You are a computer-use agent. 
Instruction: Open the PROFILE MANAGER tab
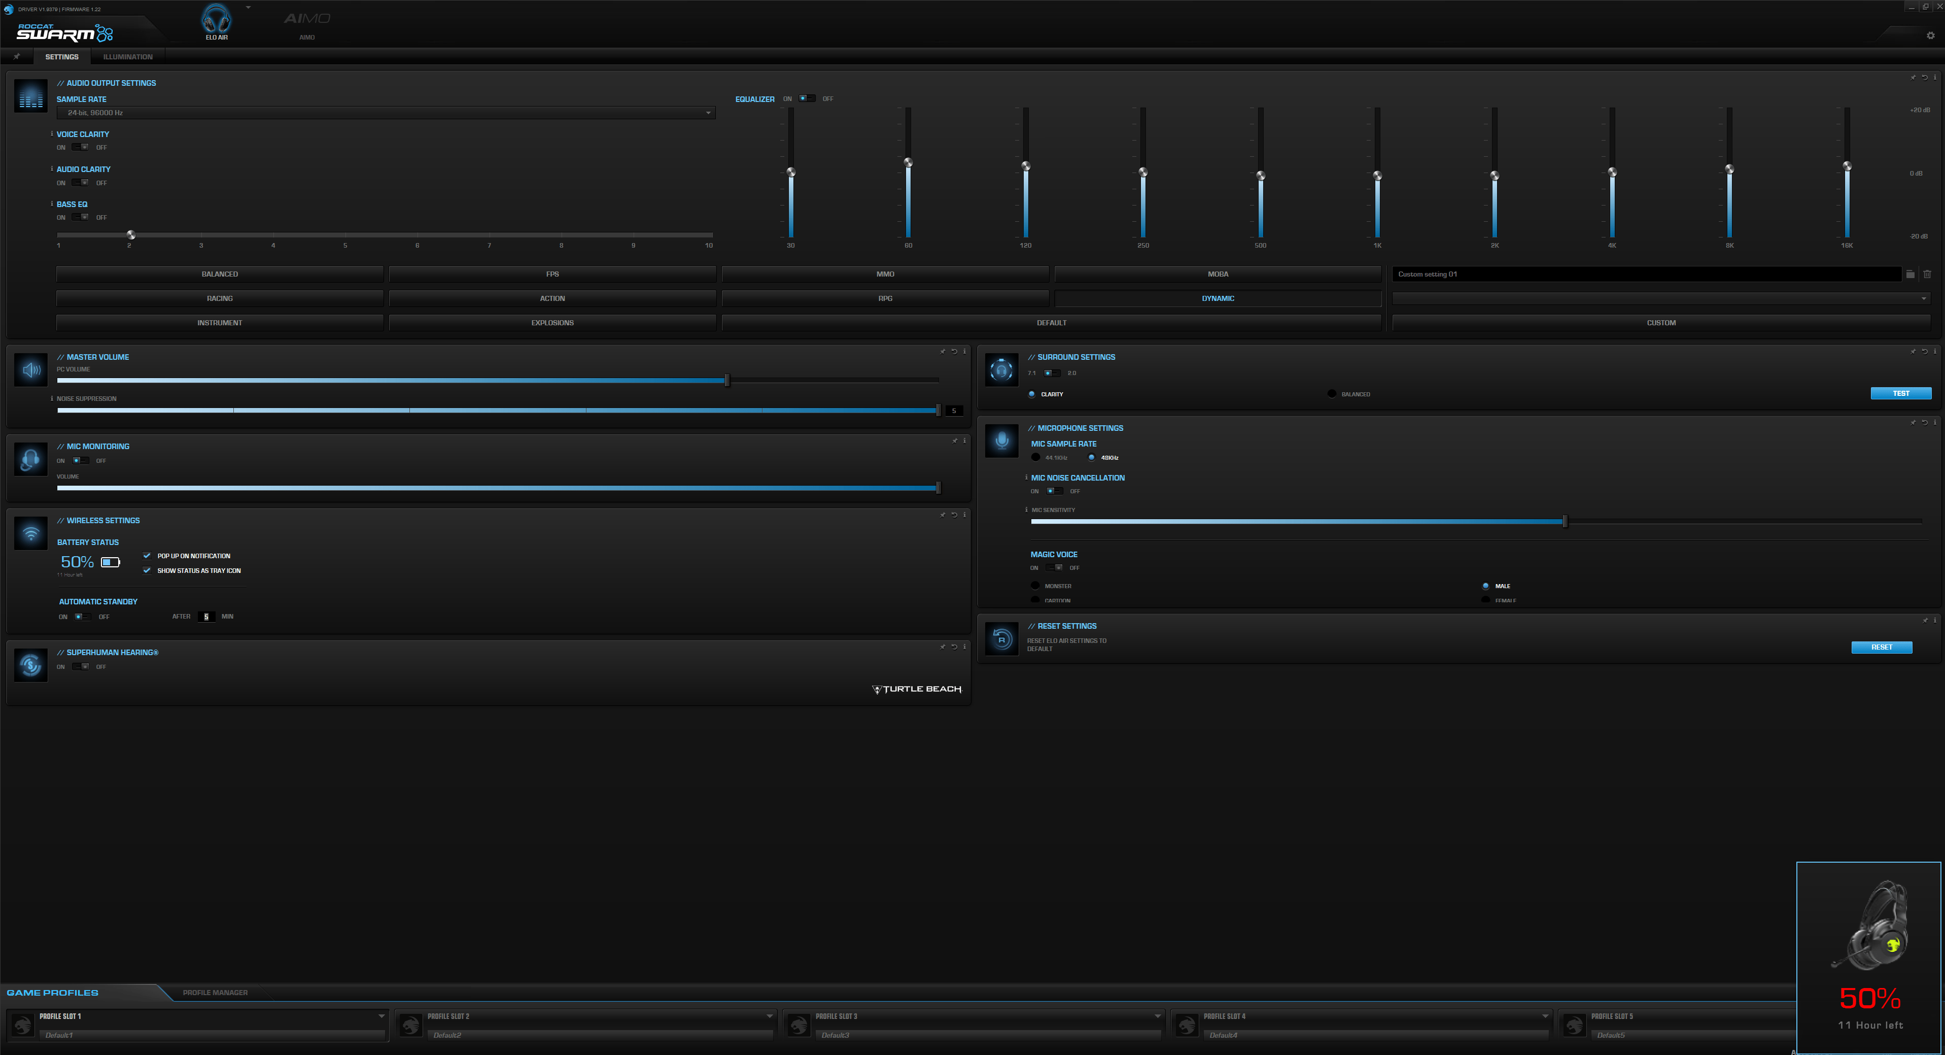point(215,992)
